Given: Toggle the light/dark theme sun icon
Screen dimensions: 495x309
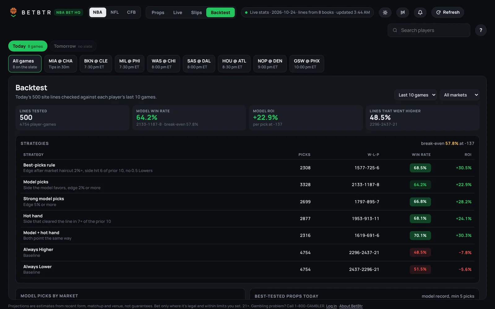Looking at the screenshot, I should pyautogui.click(x=385, y=12).
